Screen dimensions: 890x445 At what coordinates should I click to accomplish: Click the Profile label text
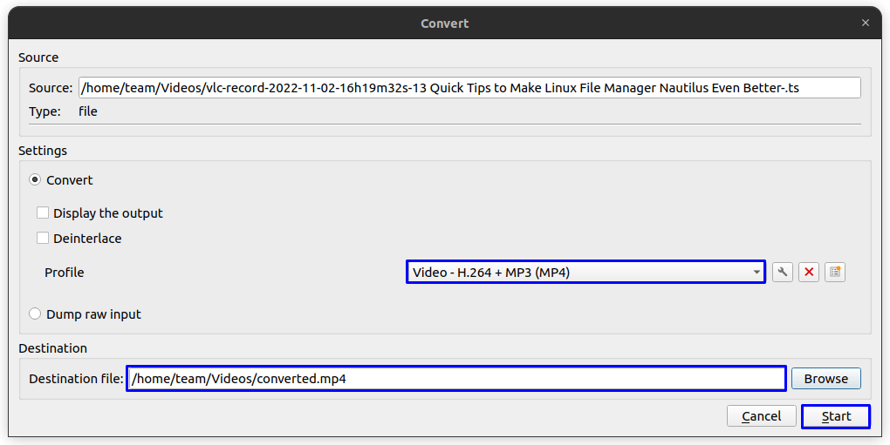click(65, 273)
